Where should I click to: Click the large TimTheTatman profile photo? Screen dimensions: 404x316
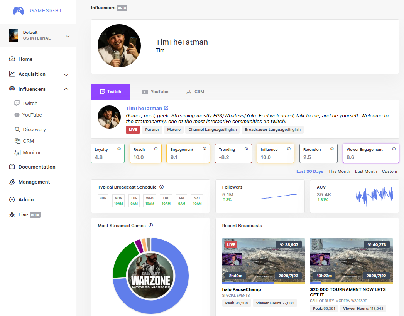[x=119, y=46]
